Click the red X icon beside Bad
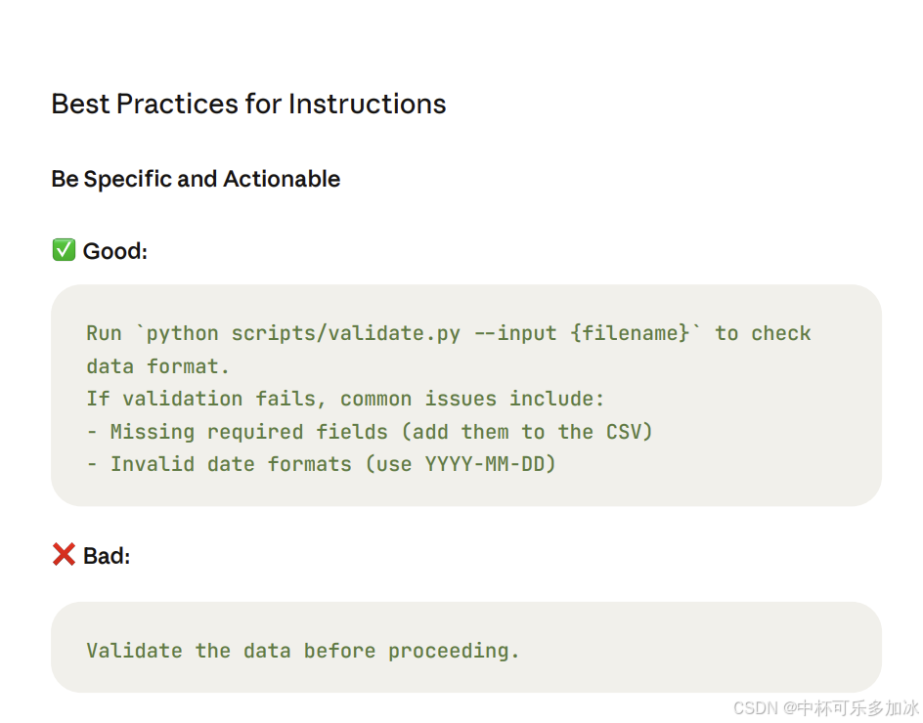Screen dimensions: 923x723 (64, 555)
